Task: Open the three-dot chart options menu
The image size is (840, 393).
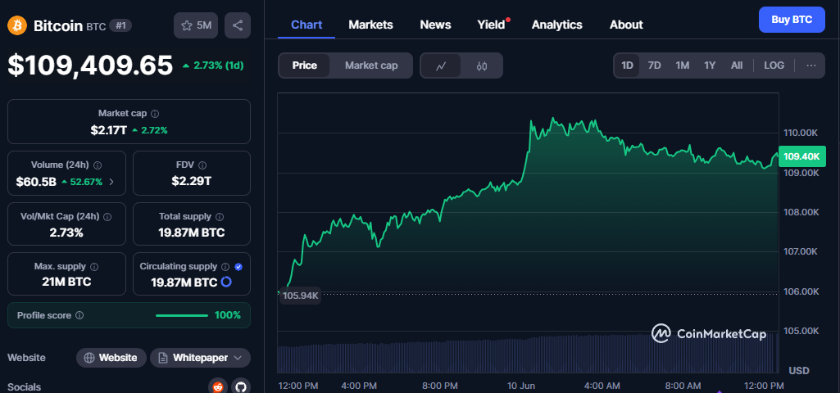Action: 811,65
